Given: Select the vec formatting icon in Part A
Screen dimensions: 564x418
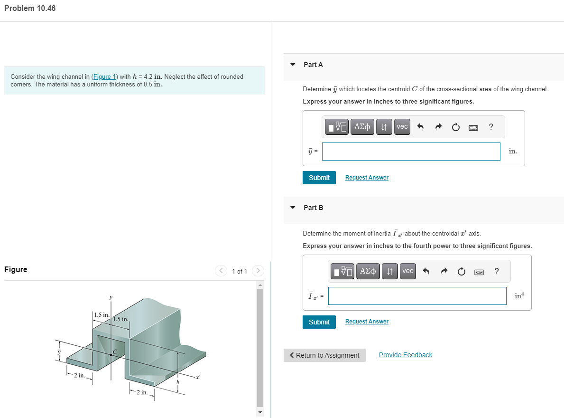Looking at the screenshot, I should pyautogui.click(x=402, y=127).
